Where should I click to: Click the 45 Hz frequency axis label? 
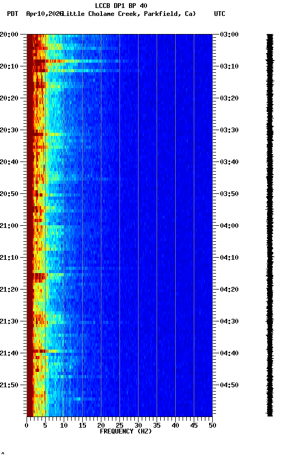[194, 426]
